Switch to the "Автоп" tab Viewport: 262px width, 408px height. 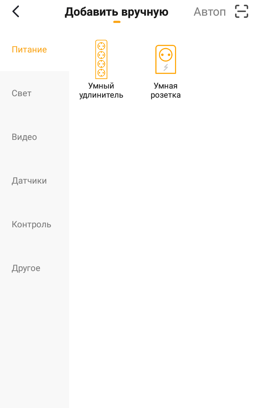[210, 12]
